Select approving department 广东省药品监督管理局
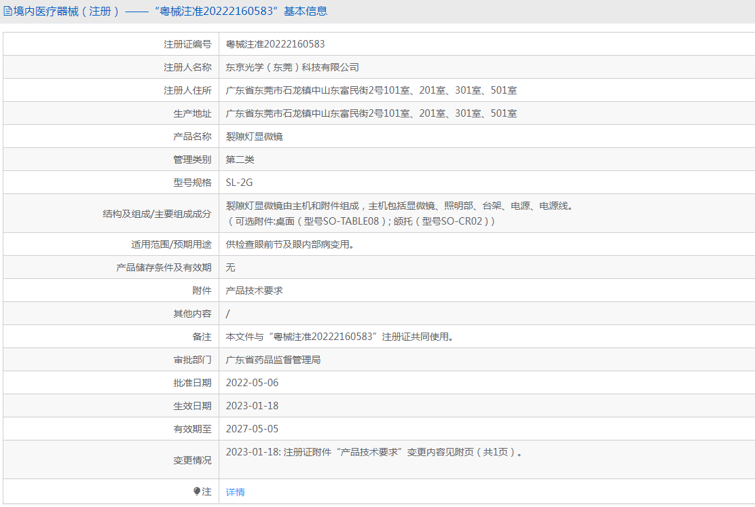 click(273, 360)
